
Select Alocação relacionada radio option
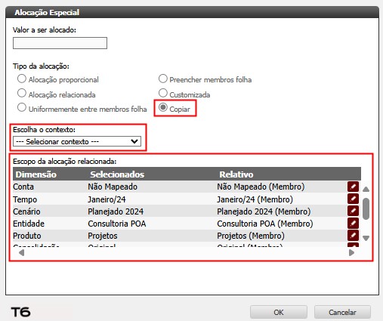tap(22, 93)
